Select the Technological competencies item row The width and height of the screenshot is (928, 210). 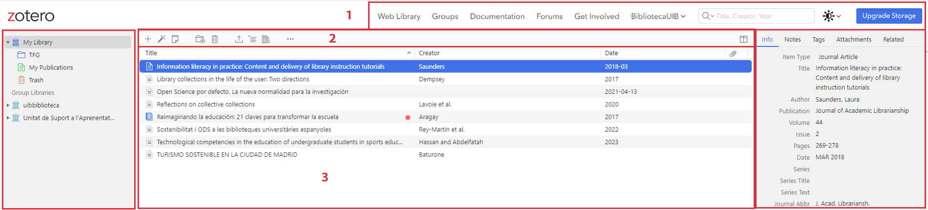point(445,142)
